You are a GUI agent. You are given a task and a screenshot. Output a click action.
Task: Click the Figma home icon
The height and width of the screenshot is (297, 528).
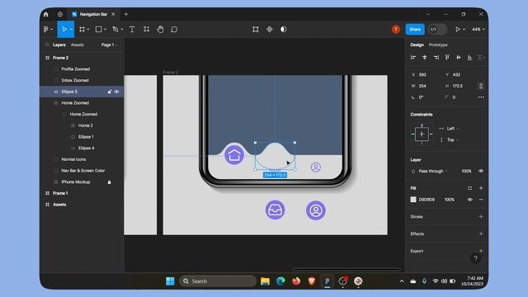click(46, 14)
